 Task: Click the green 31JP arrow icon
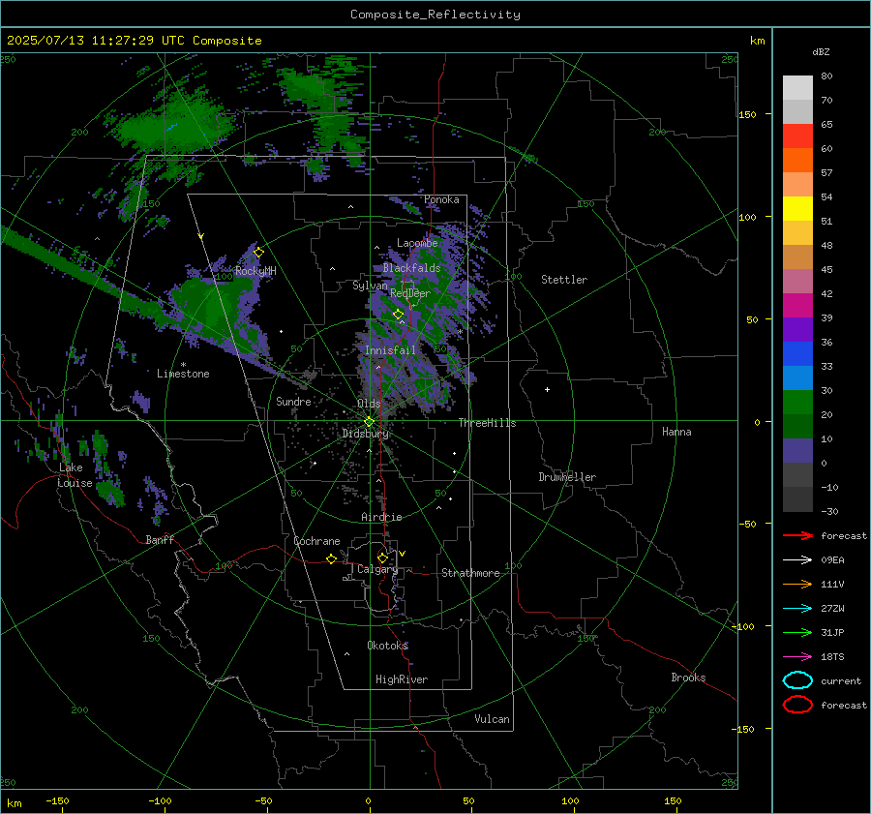click(x=797, y=632)
